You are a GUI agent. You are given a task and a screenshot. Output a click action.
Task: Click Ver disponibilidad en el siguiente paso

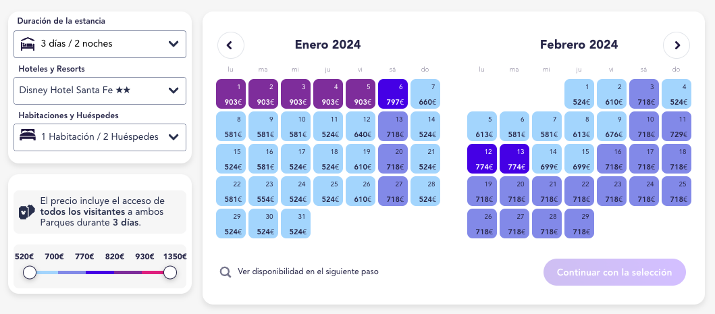click(308, 272)
